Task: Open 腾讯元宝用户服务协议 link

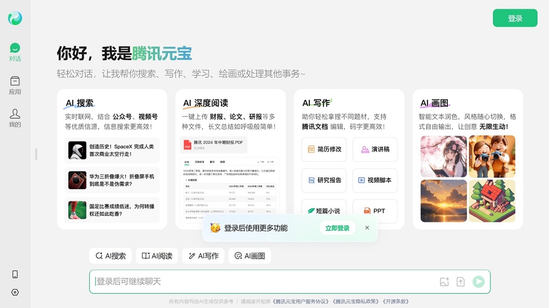Action: [x=301, y=302]
